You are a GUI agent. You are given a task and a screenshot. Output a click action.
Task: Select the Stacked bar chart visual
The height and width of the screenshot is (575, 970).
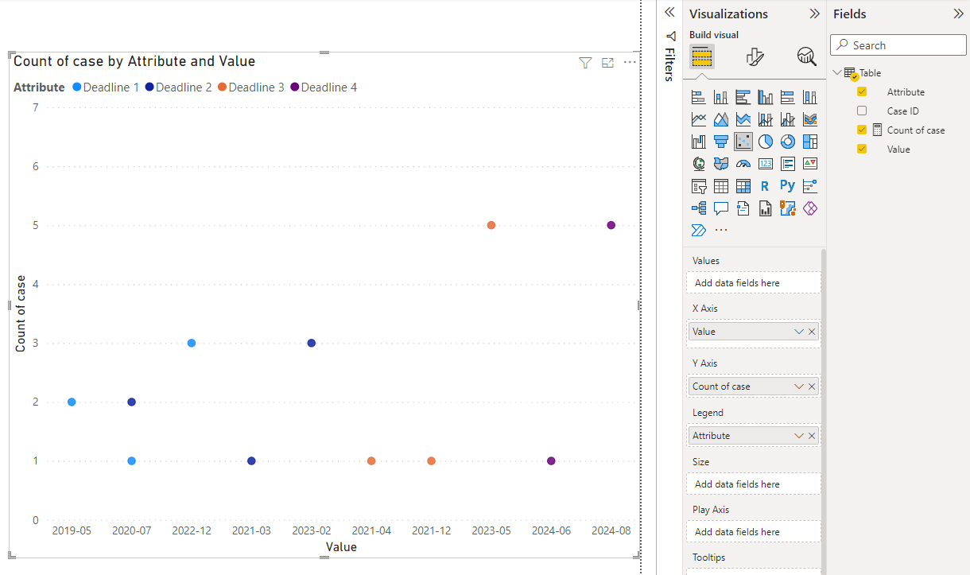coord(699,97)
